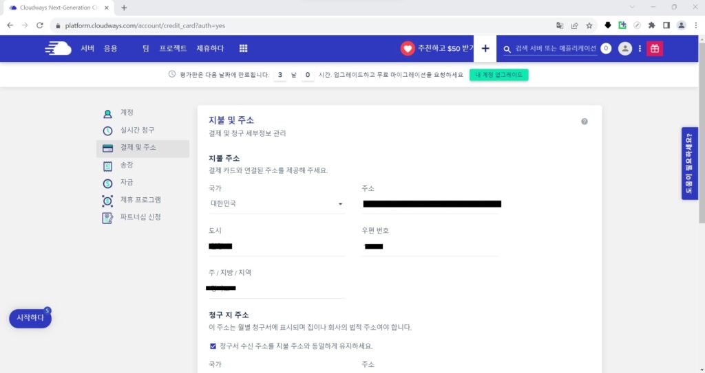Click the browser address bar URL
705x373 pixels.
pos(145,25)
